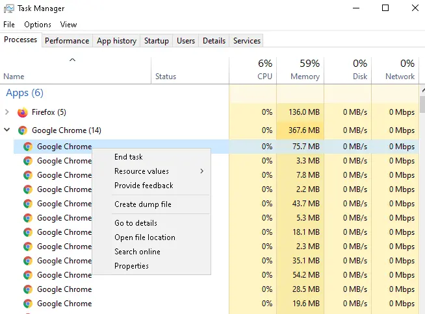Click the Firefox app icon
Image resolution: width=425 pixels, height=314 pixels.
click(x=23, y=112)
